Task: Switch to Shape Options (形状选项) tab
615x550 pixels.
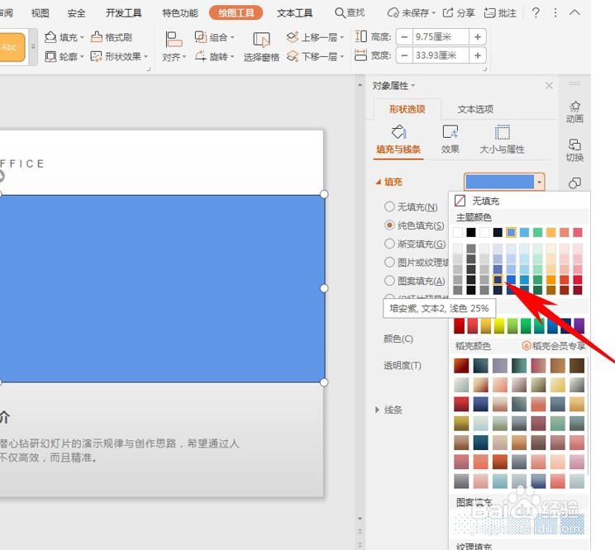Action: click(408, 109)
